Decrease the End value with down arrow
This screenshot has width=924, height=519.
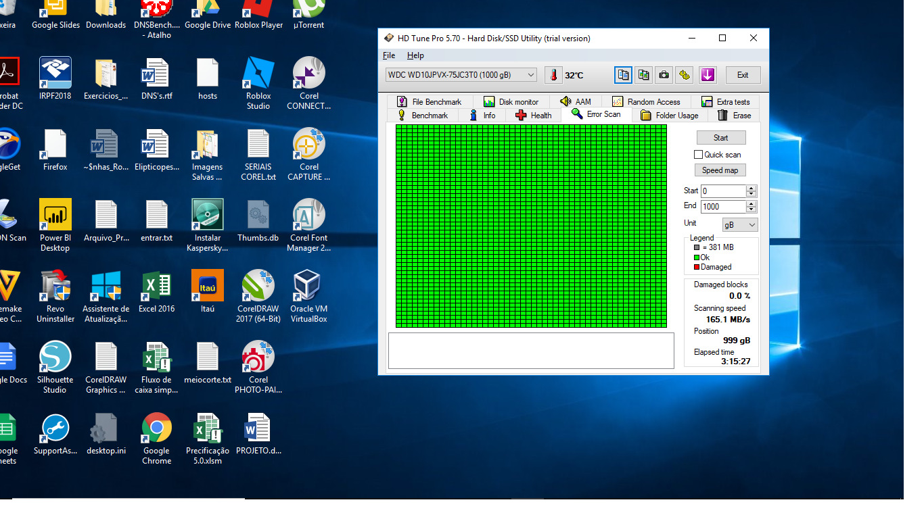(x=752, y=210)
